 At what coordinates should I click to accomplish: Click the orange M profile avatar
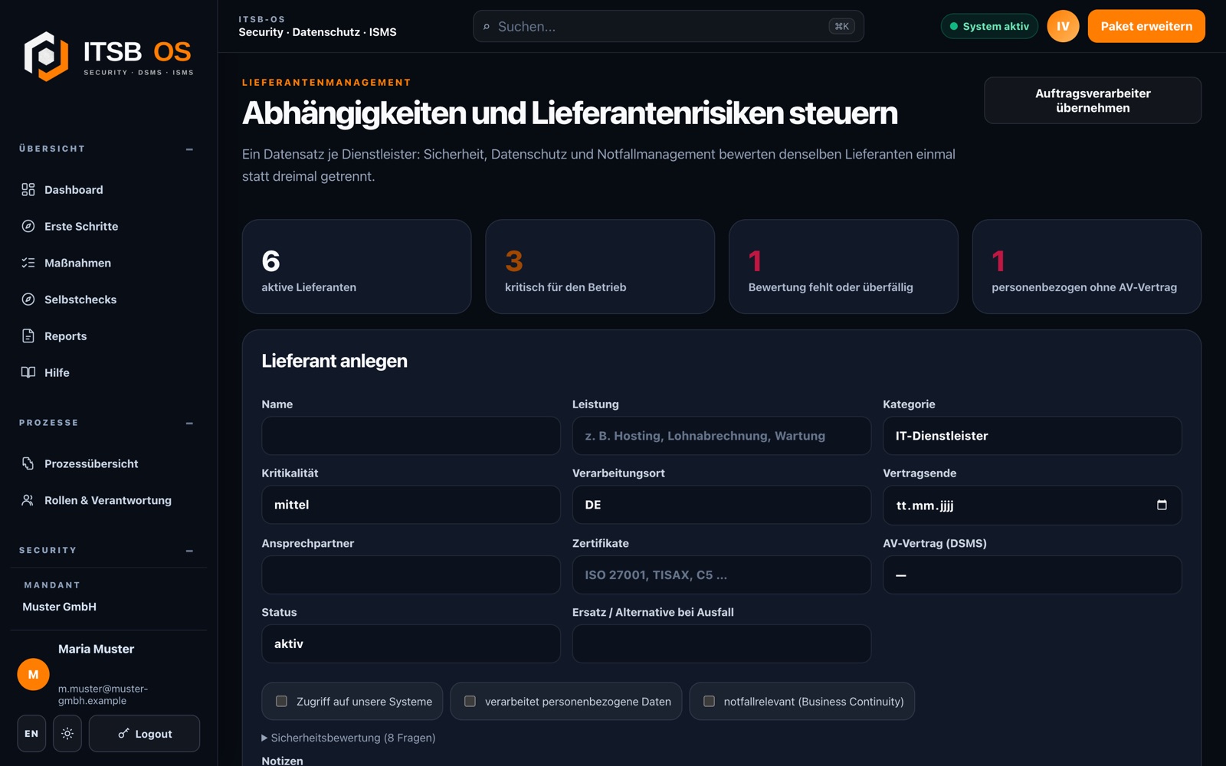point(33,674)
